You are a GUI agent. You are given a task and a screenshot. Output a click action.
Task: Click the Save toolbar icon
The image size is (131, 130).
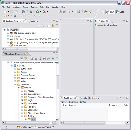pyautogui.click(x=12, y=12)
